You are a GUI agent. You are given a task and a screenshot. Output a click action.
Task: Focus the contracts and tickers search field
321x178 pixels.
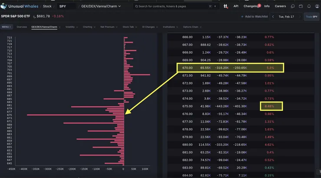tap(176, 6)
